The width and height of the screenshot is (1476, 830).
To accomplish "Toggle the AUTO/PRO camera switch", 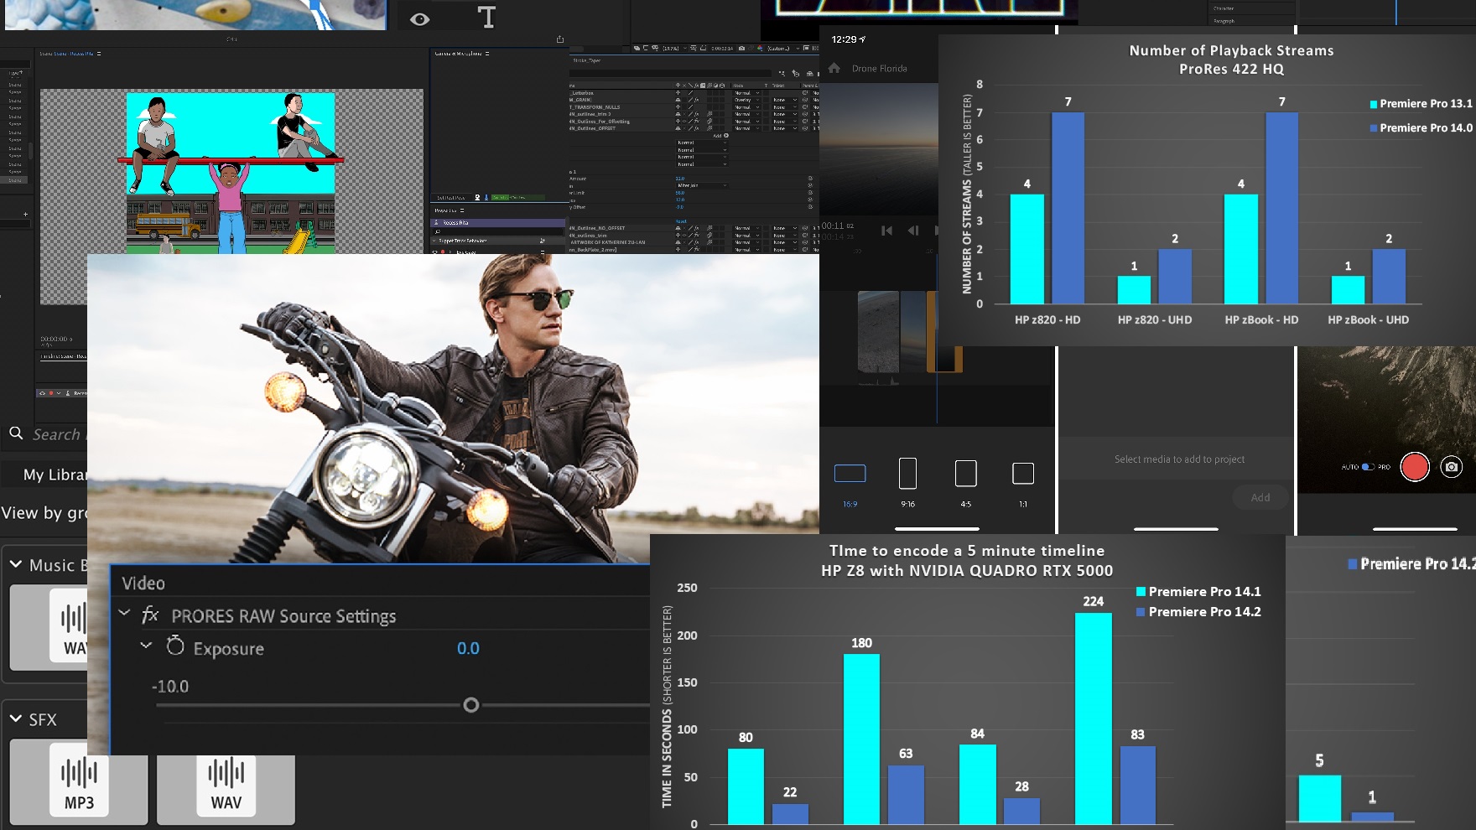I will tap(1368, 467).
